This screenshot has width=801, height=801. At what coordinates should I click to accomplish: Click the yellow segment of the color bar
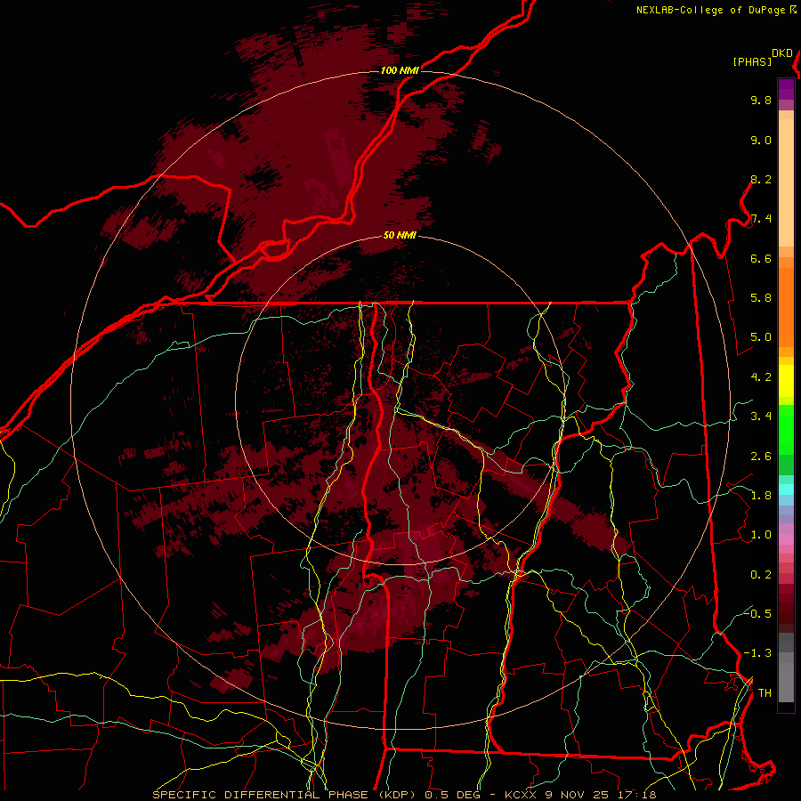point(786,381)
